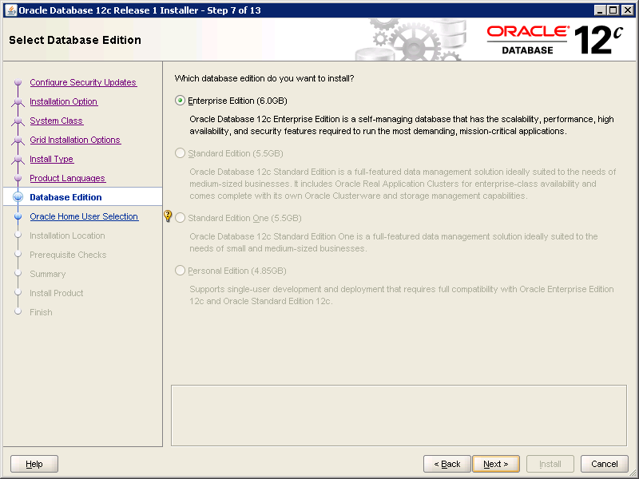Click the Prerequisite Checks step label
Screen dimensions: 639x479
[68, 255]
